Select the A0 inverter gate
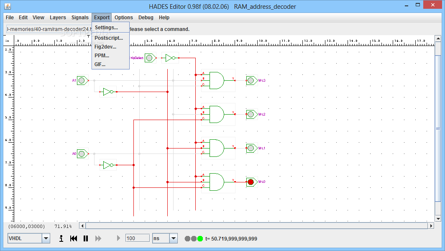This screenshot has height=251, width=445. coord(108,165)
